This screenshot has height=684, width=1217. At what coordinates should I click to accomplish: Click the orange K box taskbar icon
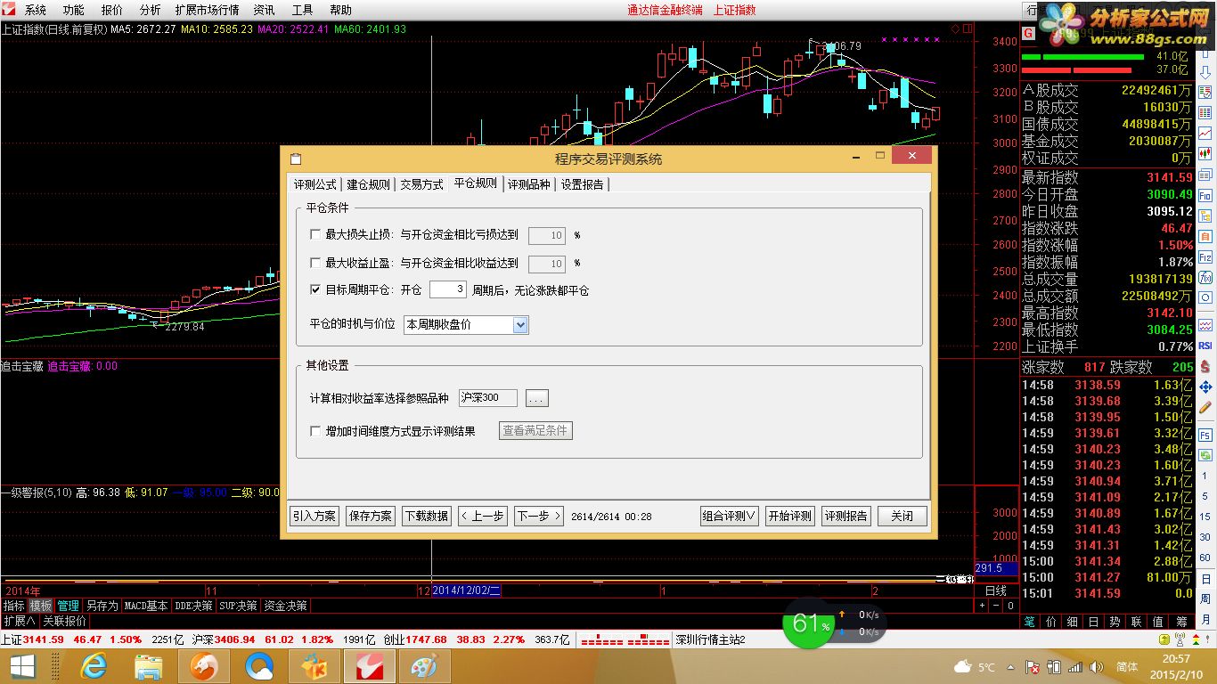(314, 665)
